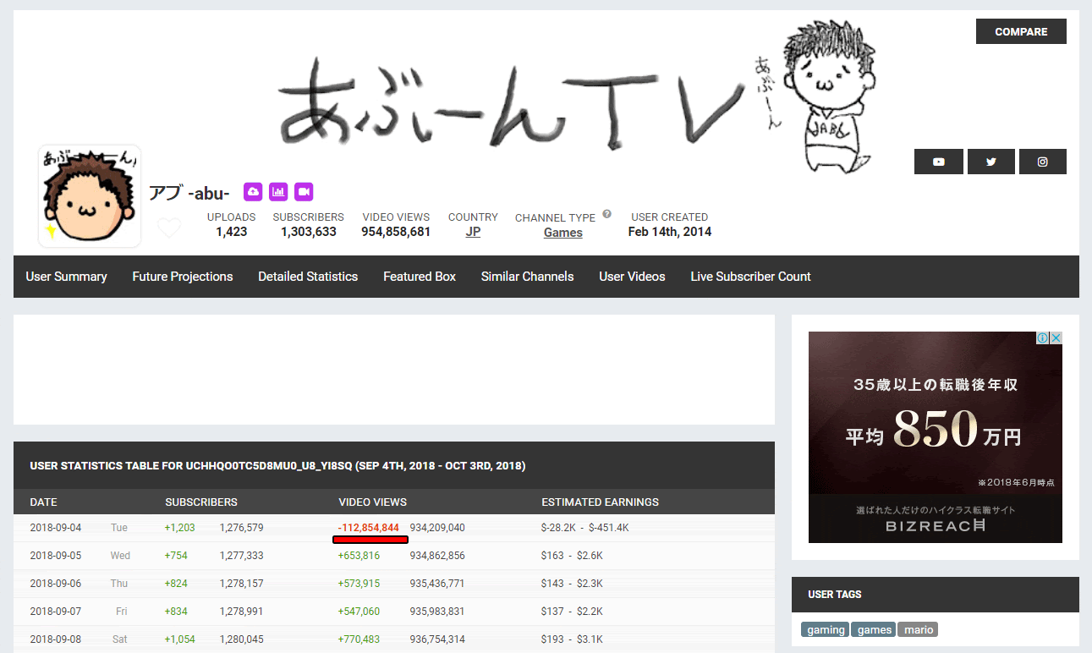Click the COMPARE button

(x=1021, y=31)
